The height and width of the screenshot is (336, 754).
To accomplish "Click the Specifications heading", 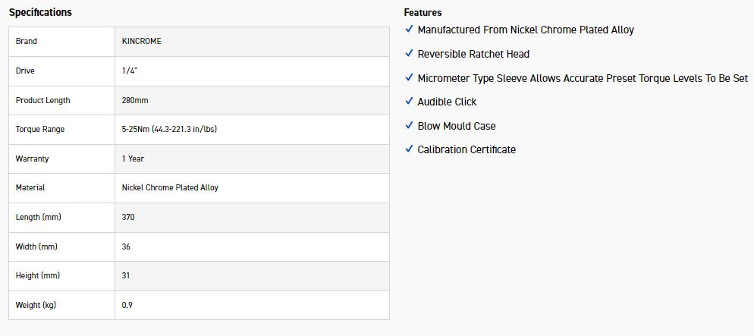I will (x=40, y=12).
